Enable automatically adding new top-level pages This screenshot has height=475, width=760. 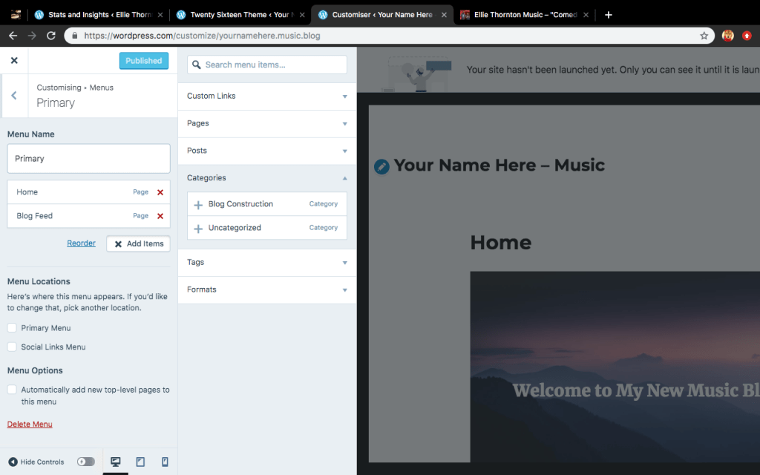[12, 390]
